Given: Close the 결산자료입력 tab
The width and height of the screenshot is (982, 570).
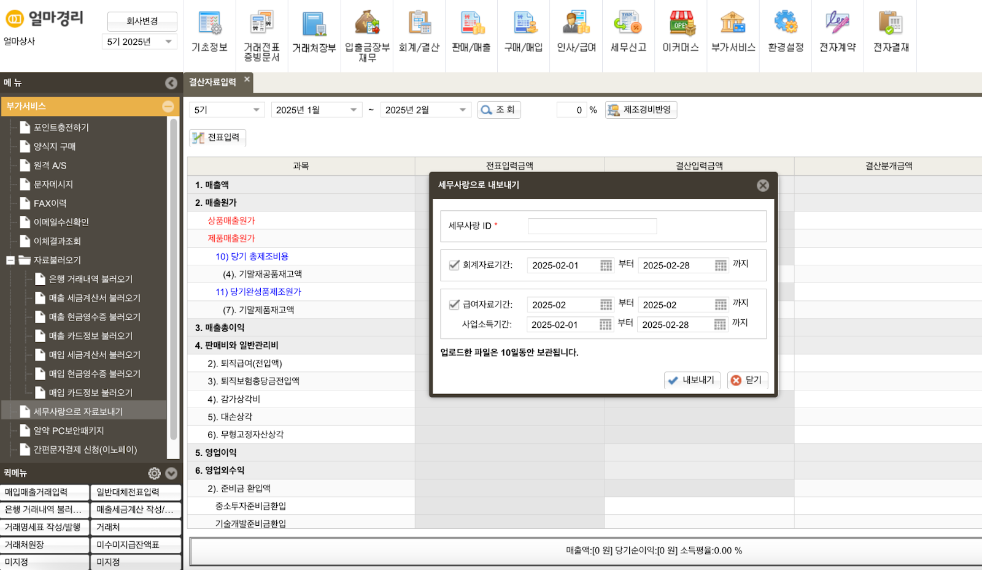Looking at the screenshot, I should coord(247,79).
